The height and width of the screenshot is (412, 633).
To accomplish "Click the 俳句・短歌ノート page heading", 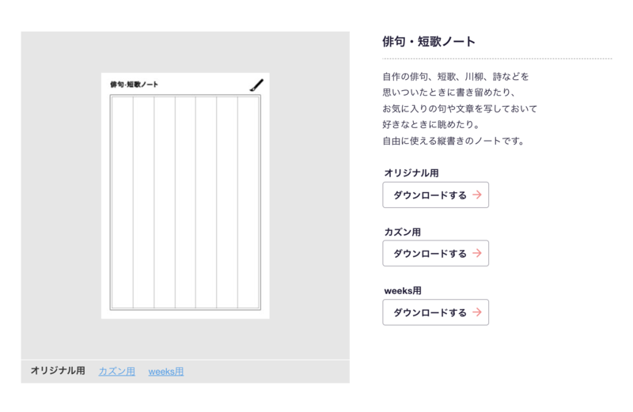I will pyautogui.click(x=429, y=41).
